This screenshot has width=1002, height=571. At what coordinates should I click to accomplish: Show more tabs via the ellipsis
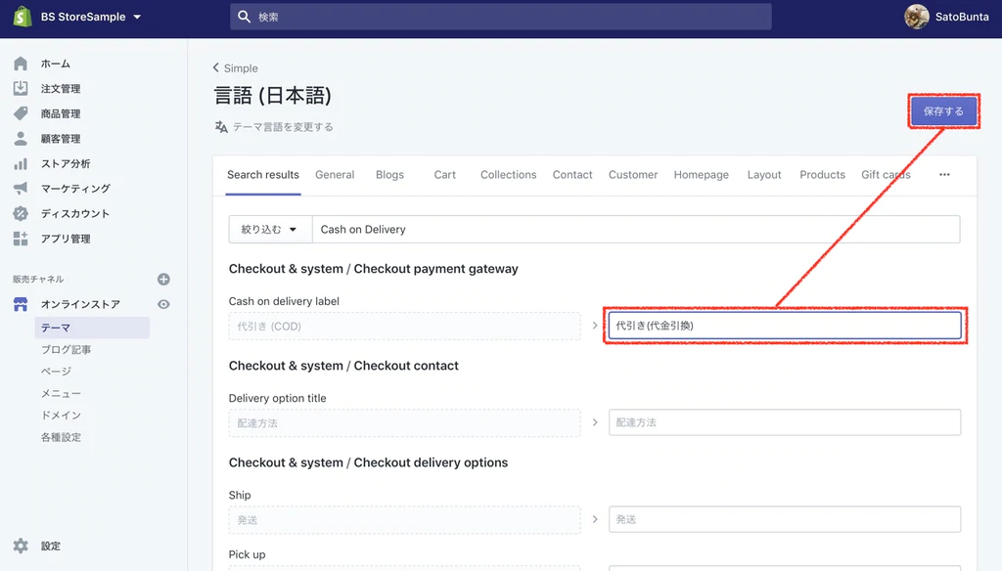944,175
